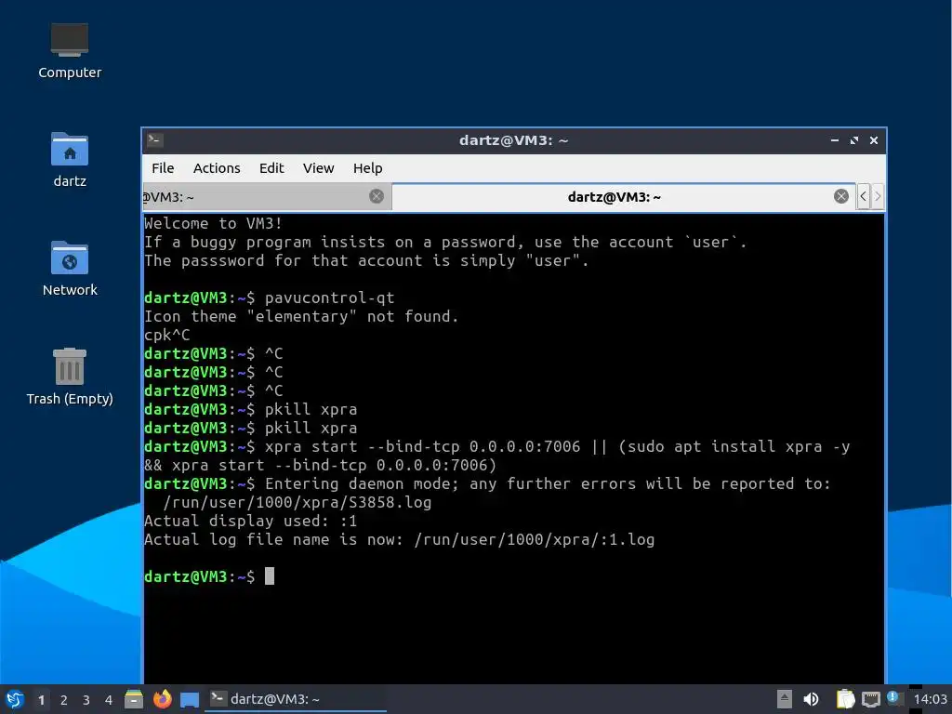952x714 pixels.
Task: Click the terminal cursor at the last prompt
Action: (x=270, y=576)
